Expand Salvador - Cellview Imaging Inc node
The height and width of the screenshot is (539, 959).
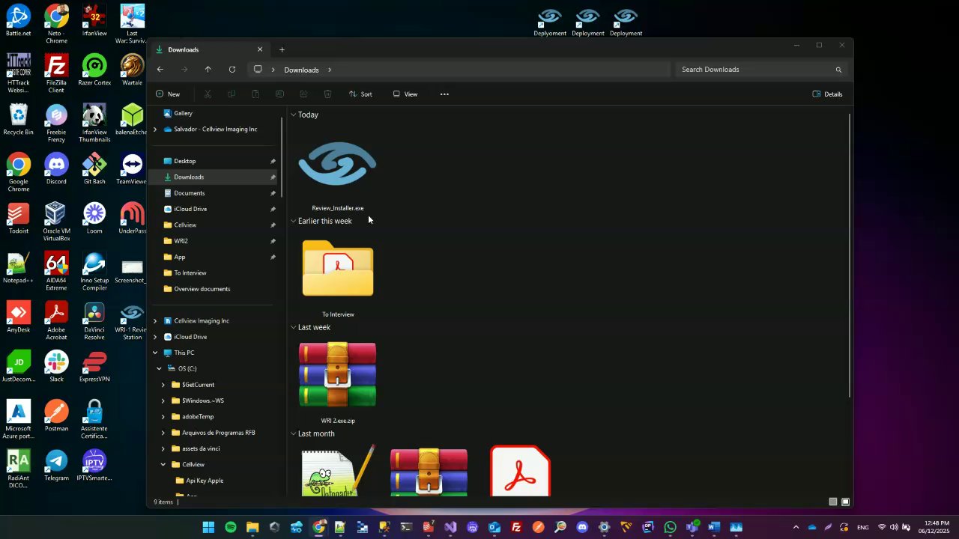pos(155,130)
